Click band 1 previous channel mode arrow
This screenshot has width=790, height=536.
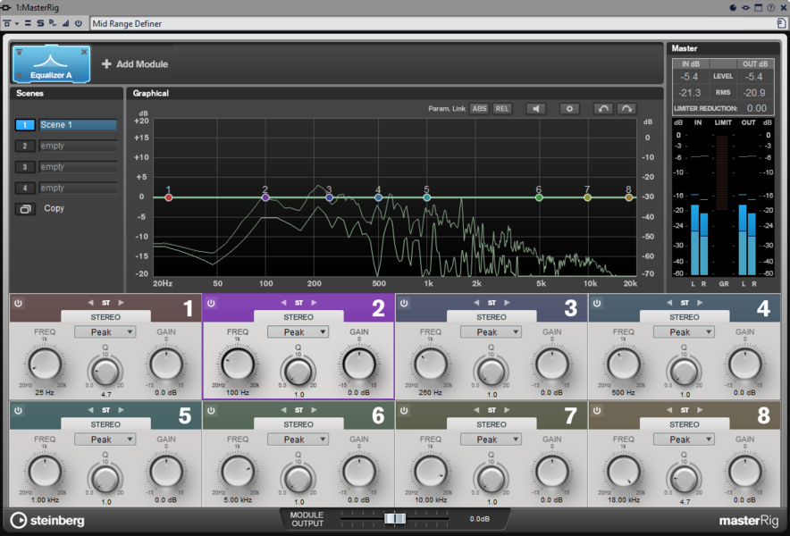(90, 303)
